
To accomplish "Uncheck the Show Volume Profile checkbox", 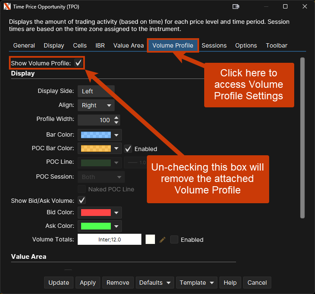I will click(x=78, y=63).
